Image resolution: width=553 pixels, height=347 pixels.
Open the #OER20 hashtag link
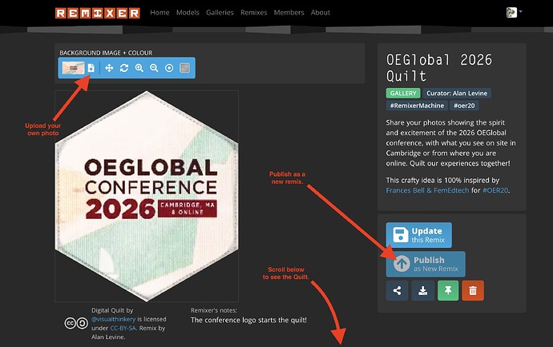(495, 190)
